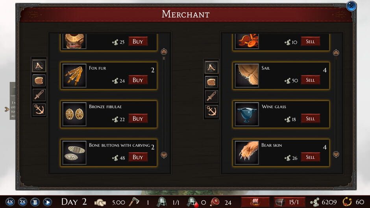Image resolution: width=370 pixels, height=208 pixels.
Task: Click the rune filter above buy categories
Action: pyautogui.click(x=39, y=66)
